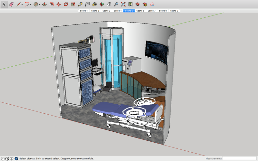This screenshot has width=258, height=161.
Task: Activate the Move tool
Action: point(58,5)
